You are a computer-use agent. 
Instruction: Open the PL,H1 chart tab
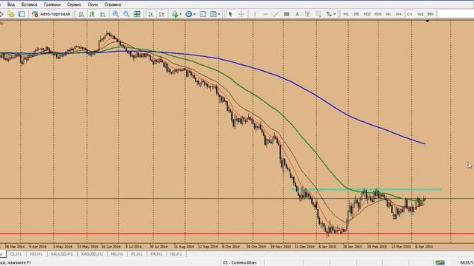136,254
